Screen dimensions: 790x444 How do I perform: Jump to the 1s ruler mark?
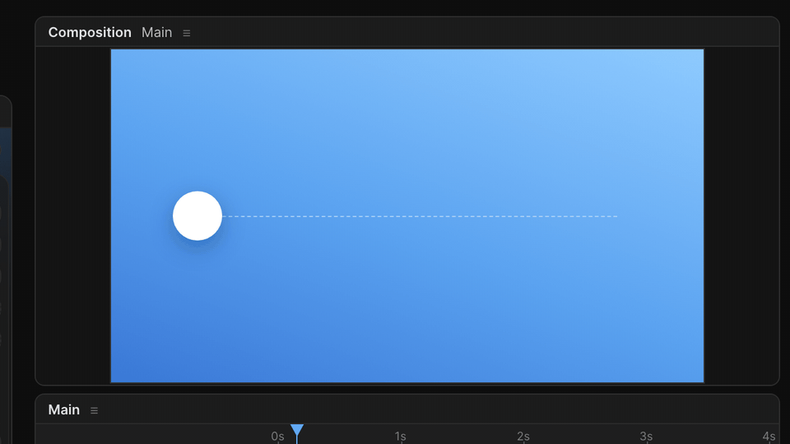pyautogui.click(x=401, y=437)
